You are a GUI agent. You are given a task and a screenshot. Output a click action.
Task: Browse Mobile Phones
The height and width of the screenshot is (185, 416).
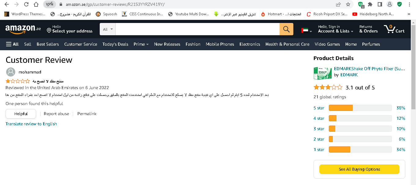click(220, 44)
